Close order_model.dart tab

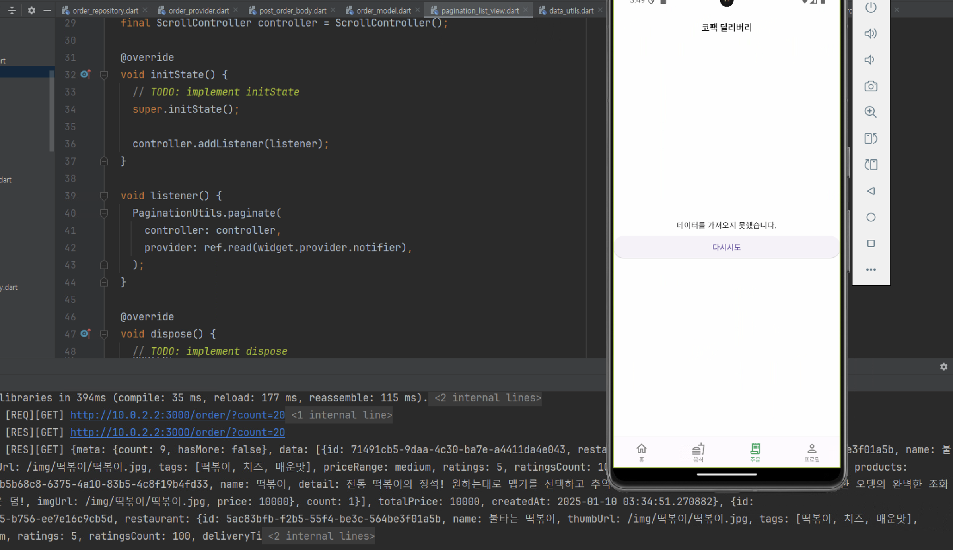(x=417, y=10)
